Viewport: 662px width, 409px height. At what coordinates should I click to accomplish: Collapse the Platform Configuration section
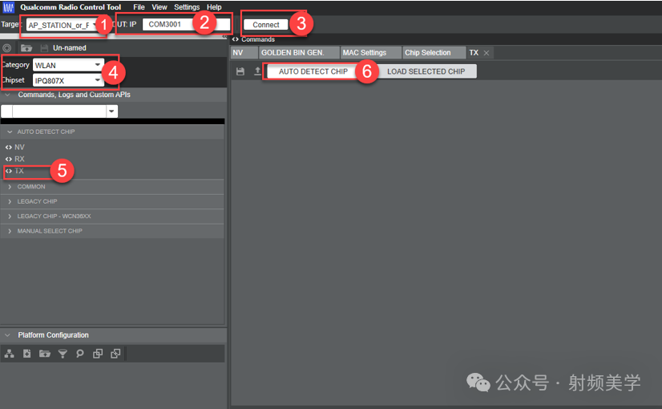point(7,335)
